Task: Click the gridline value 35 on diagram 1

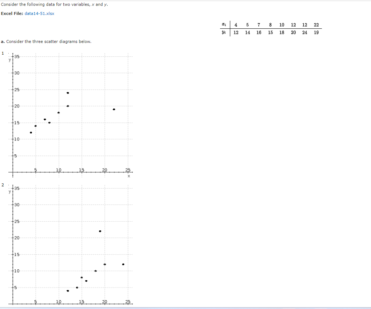Action: [16, 57]
